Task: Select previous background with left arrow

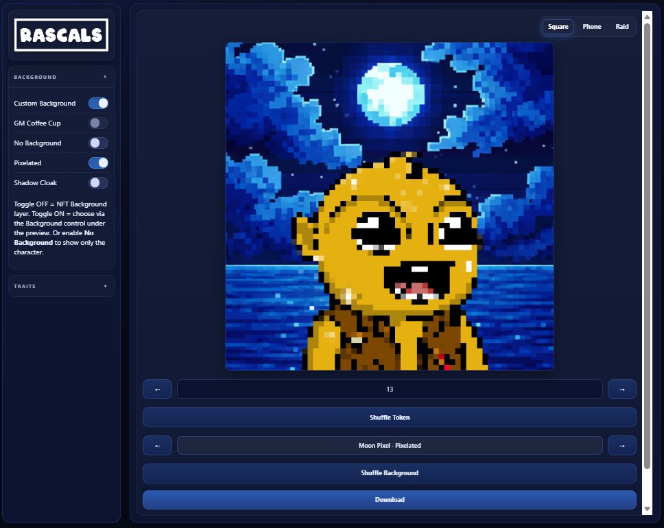Action: click(158, 446)
